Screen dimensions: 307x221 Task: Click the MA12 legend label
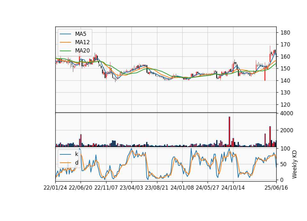(x=82, y=42)
